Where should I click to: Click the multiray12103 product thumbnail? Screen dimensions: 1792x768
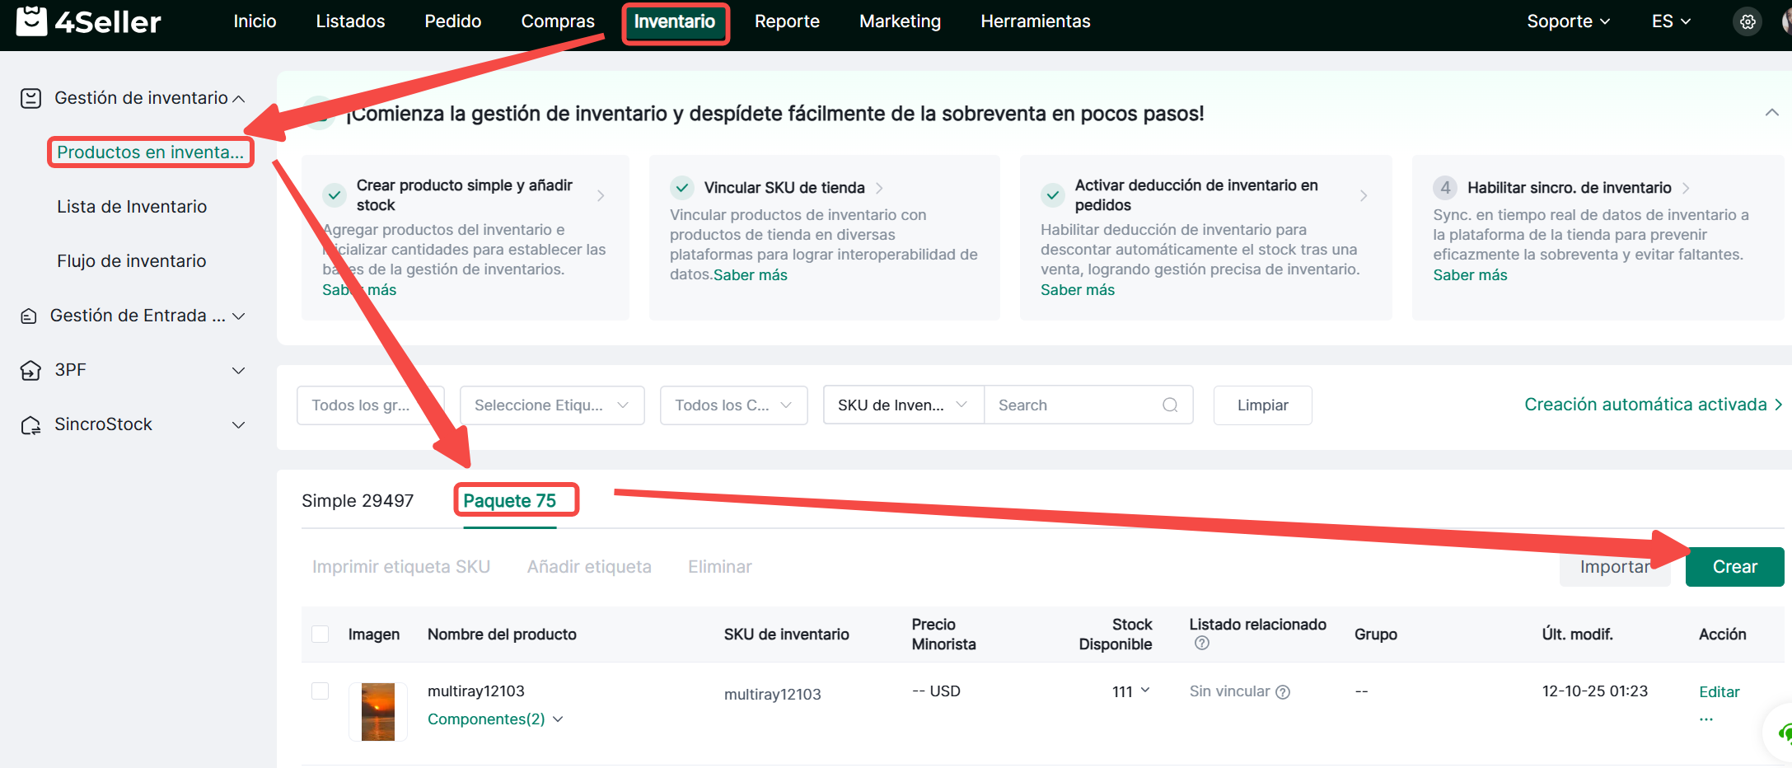tap(378, 712)
